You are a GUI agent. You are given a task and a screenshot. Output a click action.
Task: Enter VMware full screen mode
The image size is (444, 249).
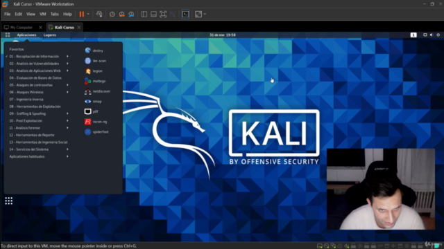[163, 14]
